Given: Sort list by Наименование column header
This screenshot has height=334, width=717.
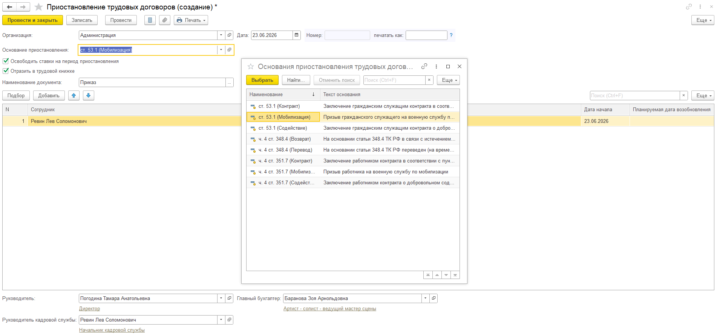Looking at the screenshot, I should tap(283, 95).
